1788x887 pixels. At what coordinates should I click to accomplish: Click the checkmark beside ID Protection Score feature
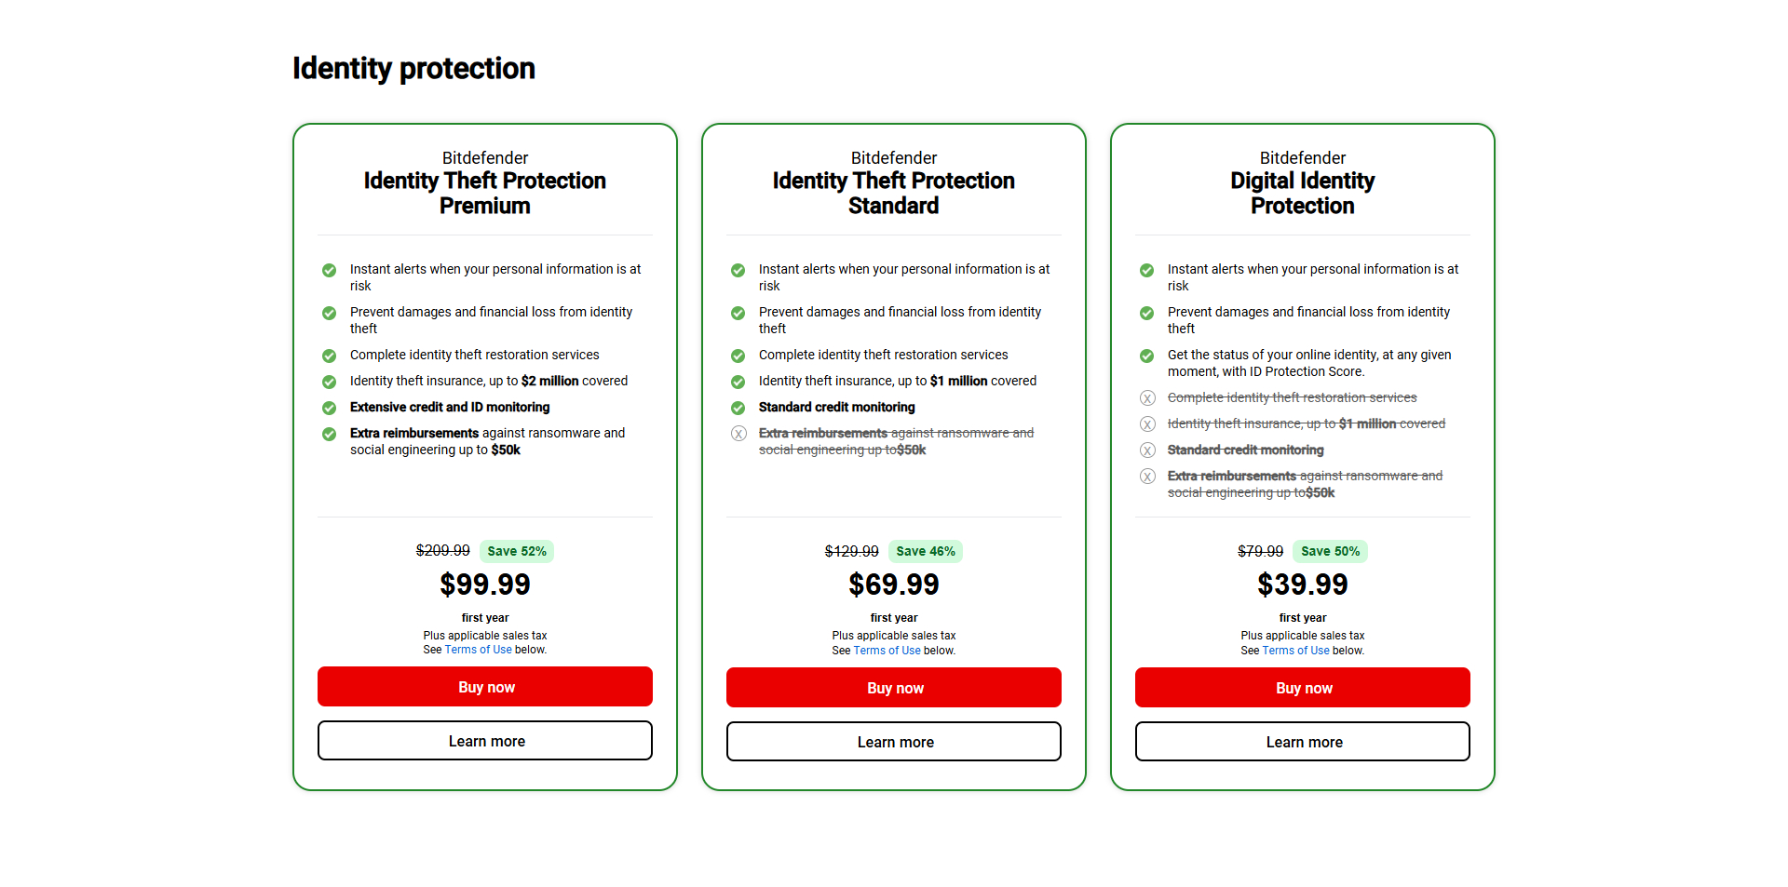tap(1146, 356)
